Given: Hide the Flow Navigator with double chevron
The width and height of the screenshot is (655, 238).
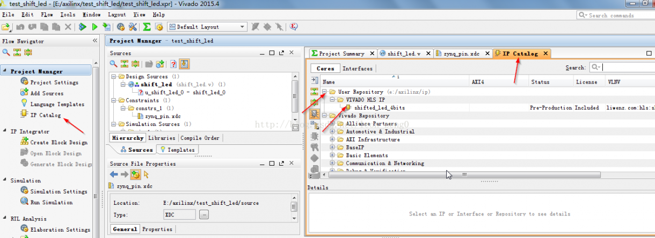Looking at the screenshot, I should pyautogui.click(x=95, y=41).
